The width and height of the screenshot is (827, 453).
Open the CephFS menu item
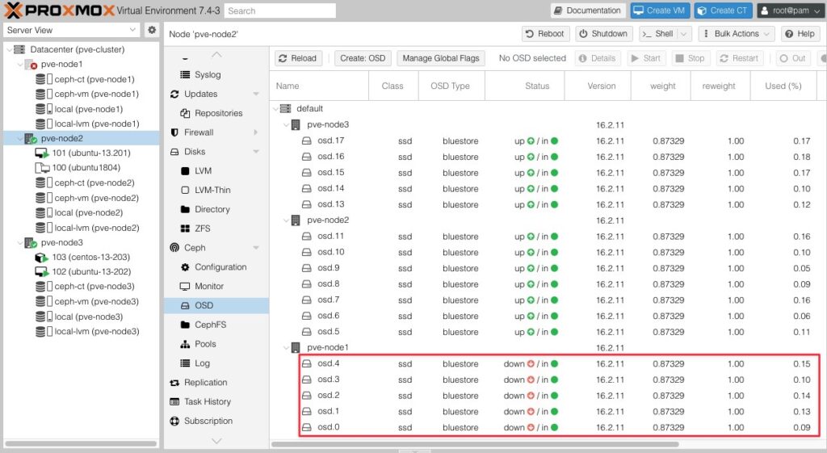coord(216,325)
